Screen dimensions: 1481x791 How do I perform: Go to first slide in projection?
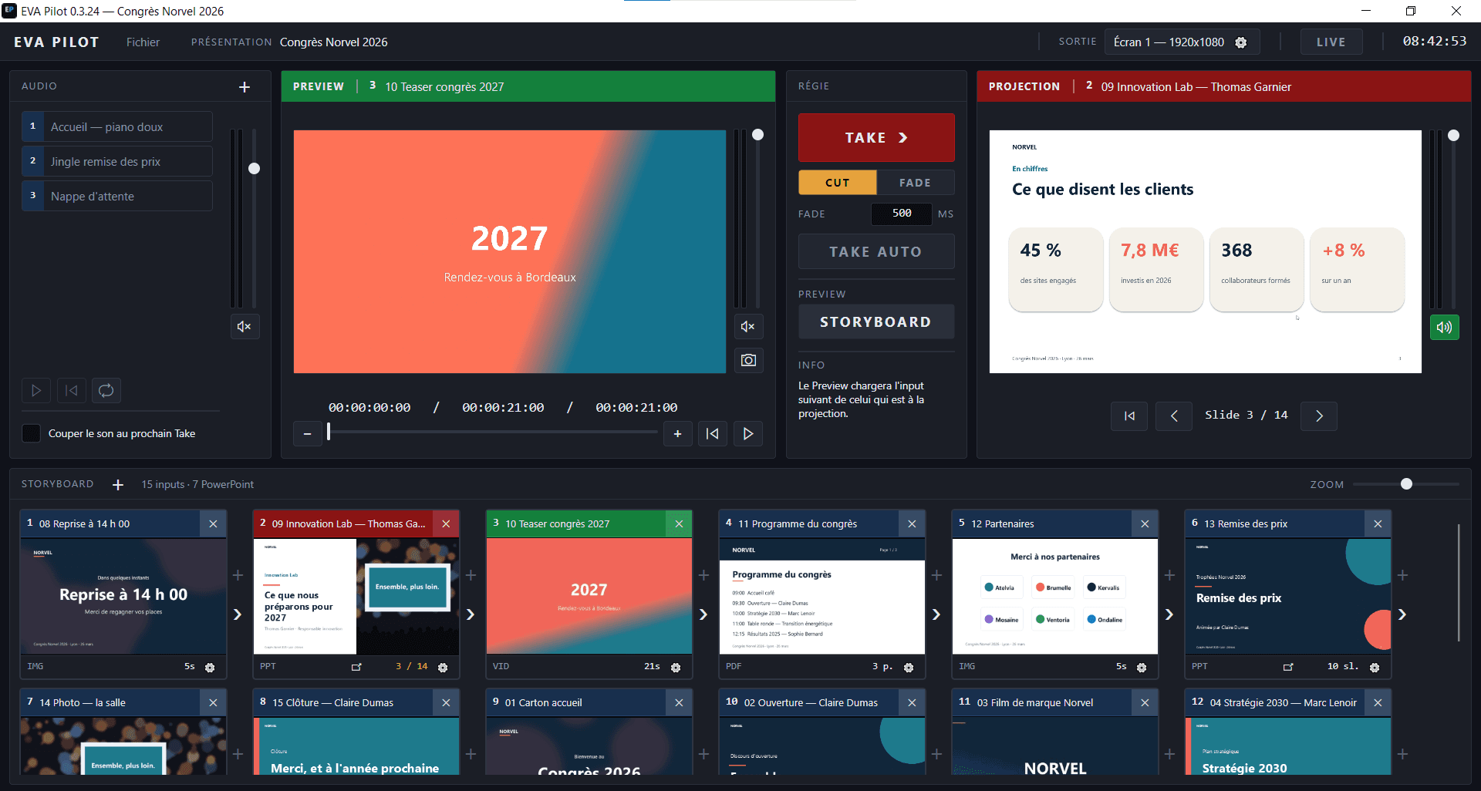tap(1129, 416)
